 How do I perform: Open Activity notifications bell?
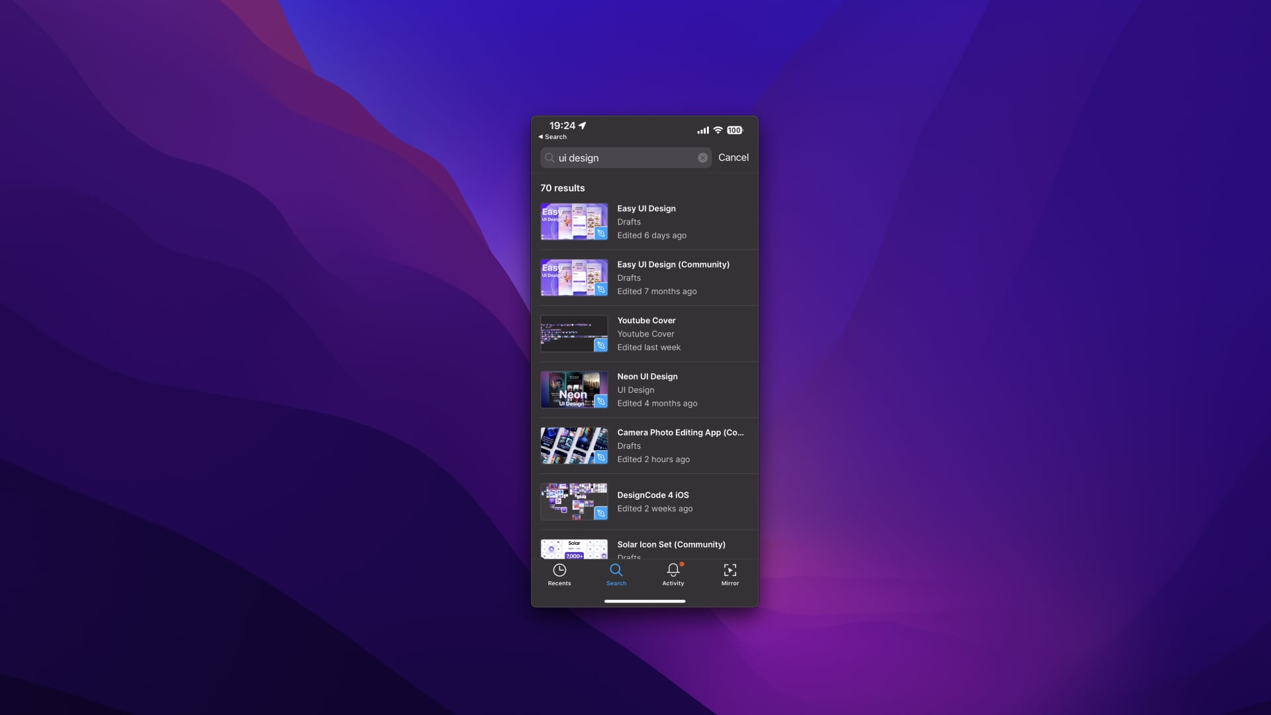(x=673, y=570)
